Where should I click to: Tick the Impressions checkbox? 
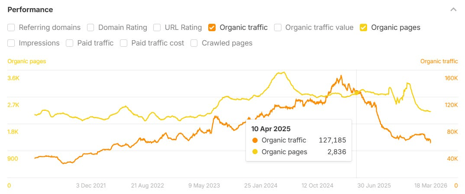[11, 43]
